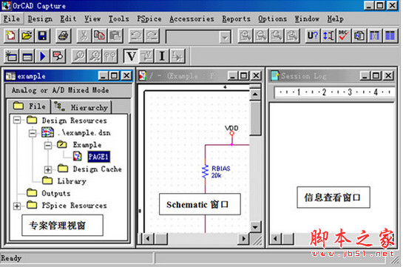The image size is (403, 267).
Task: Open the Options menu
Action: click(272, 19)
